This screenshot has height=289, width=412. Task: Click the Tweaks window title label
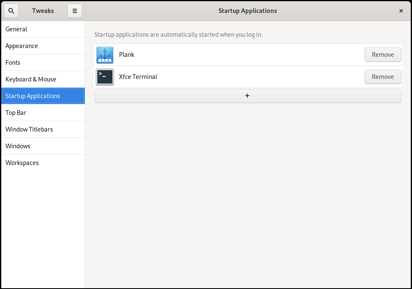pos(43,11)
